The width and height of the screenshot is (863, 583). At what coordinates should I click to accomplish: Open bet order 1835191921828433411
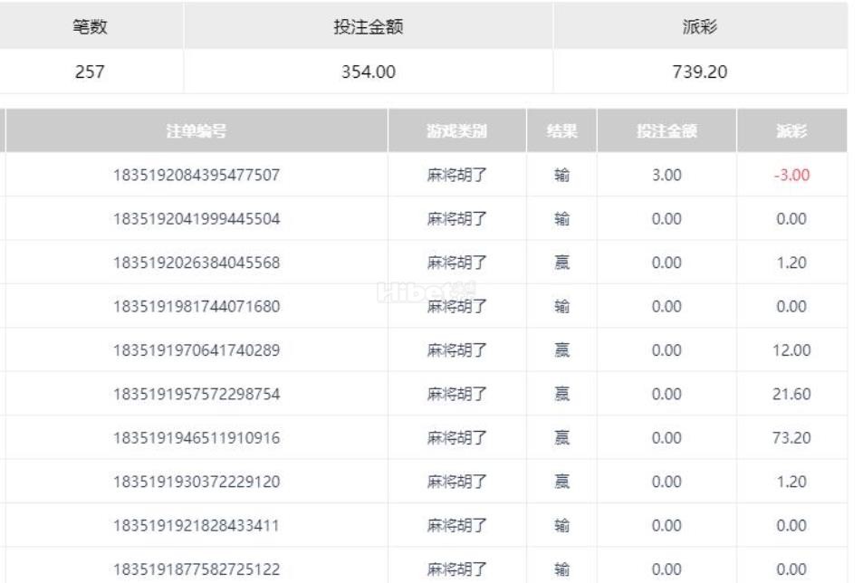pos(196,525)
